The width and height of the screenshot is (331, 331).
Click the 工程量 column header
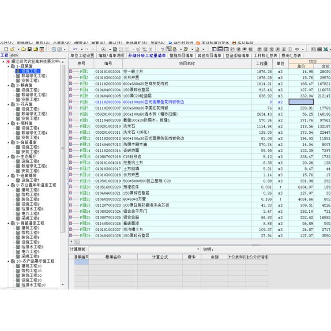coord(262,63)
